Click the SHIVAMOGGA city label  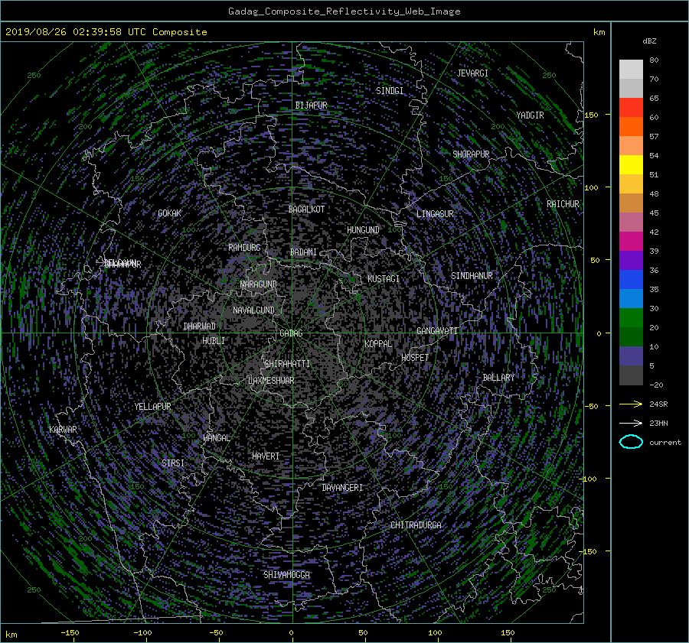click(x=286, y=575)
